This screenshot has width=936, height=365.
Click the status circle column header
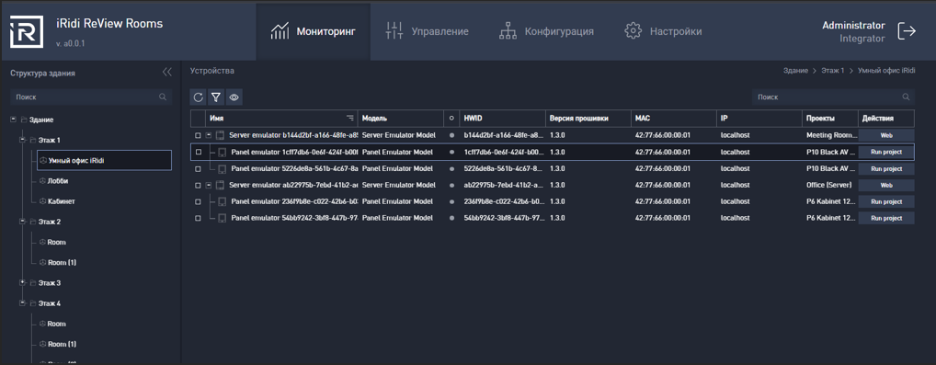451,119
